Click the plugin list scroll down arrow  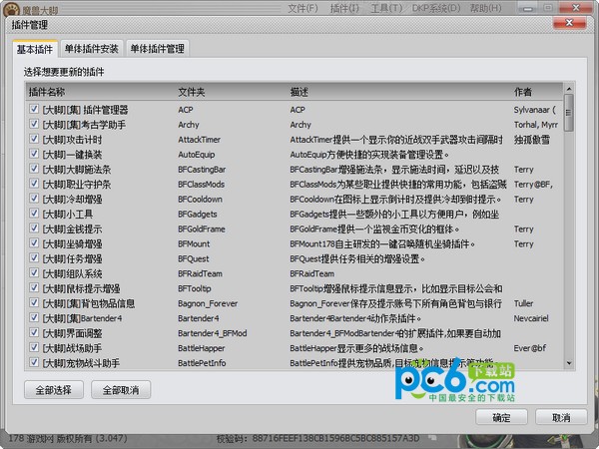(x=569, y=363)
